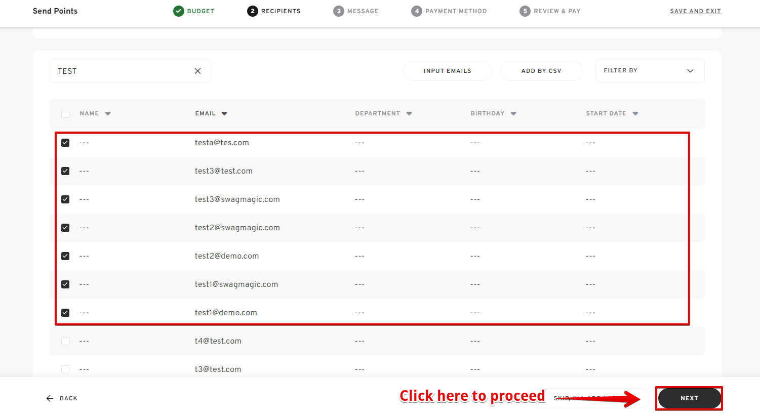The height and width of the screenshot is (419, 760).
Task: Go to the Recipients step label
Action: pos(281,11)
